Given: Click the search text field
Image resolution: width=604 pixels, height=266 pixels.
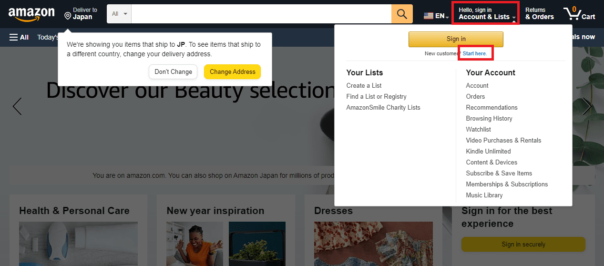Looking at the screenshot, I should [x=261, y=14].
